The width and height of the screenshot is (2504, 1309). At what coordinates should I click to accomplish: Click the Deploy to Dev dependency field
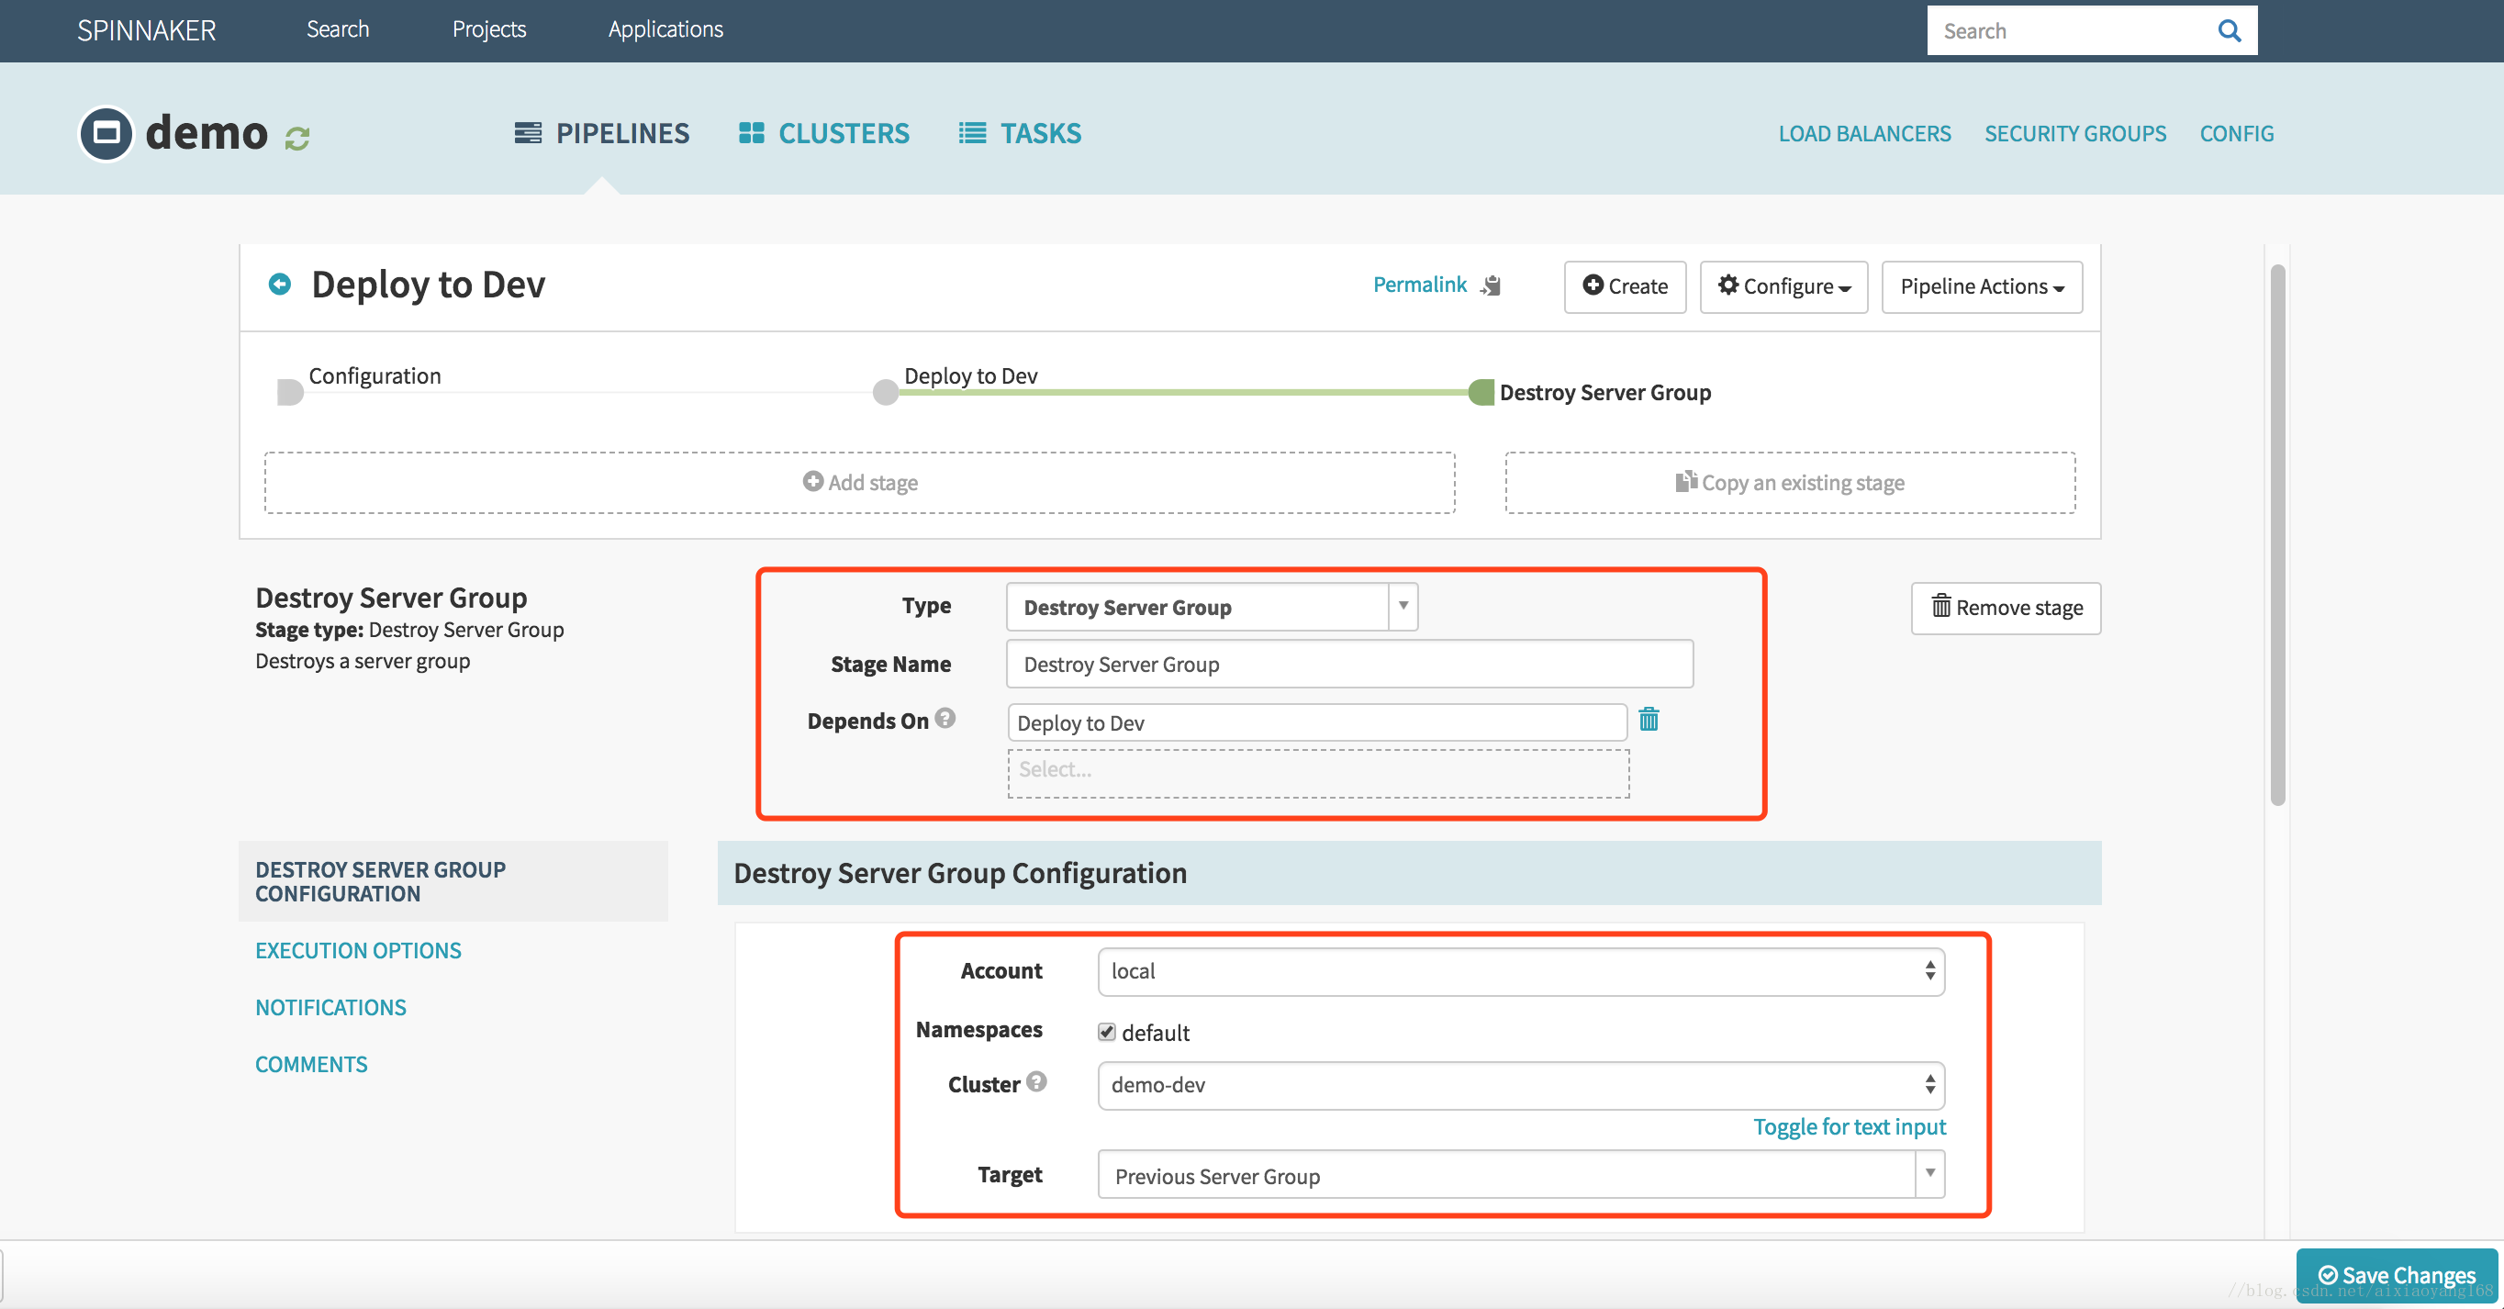click(x=1317, y=723)
